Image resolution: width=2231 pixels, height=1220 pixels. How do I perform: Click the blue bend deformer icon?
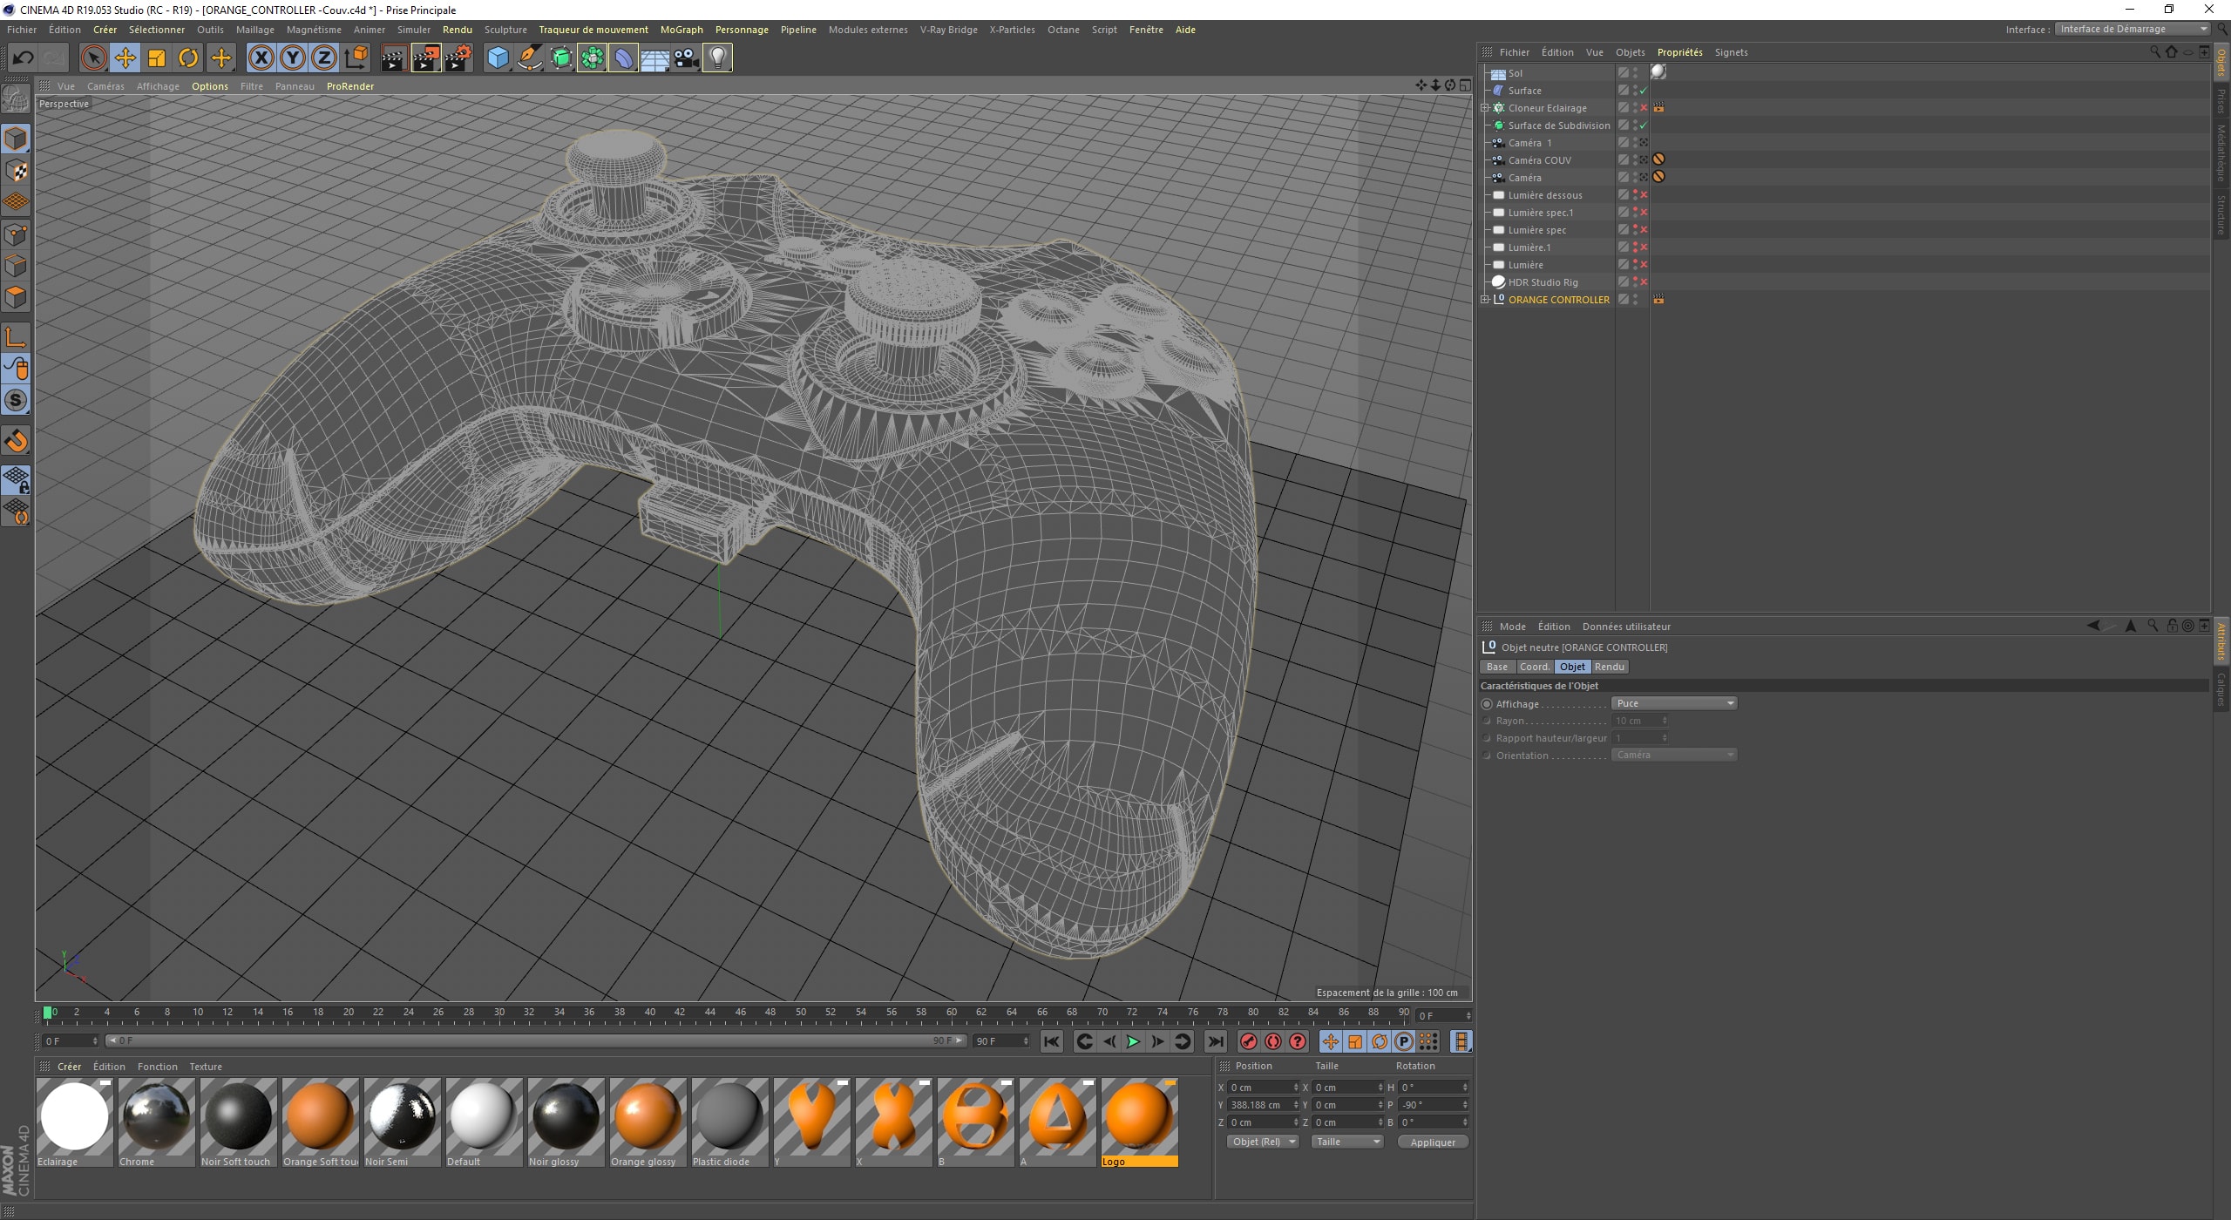pos(624,58)
